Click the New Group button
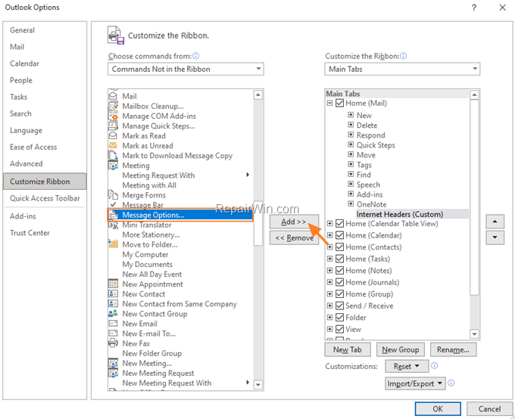 [x=401, y=349]
